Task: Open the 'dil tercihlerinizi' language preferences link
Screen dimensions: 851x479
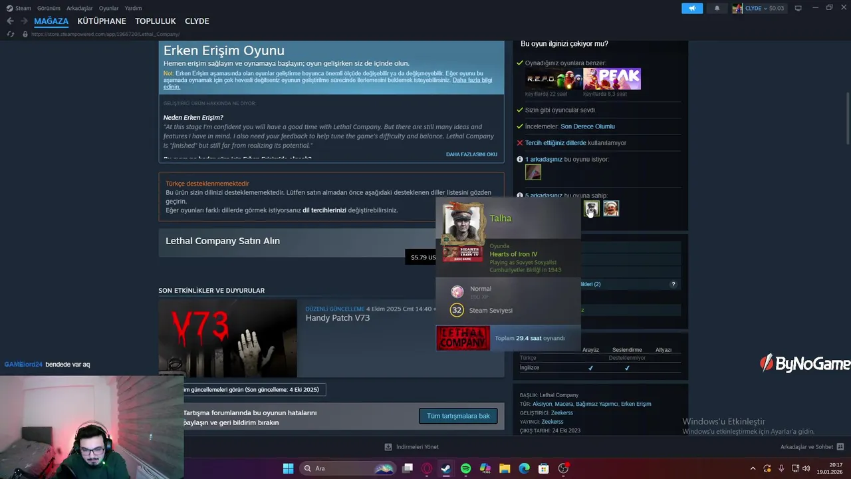Action: (324, 210)
